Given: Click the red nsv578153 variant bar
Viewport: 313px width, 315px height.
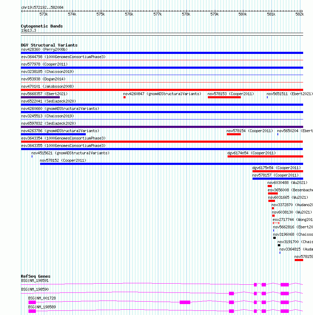Looking at the screenshot, I should [224, 97].
